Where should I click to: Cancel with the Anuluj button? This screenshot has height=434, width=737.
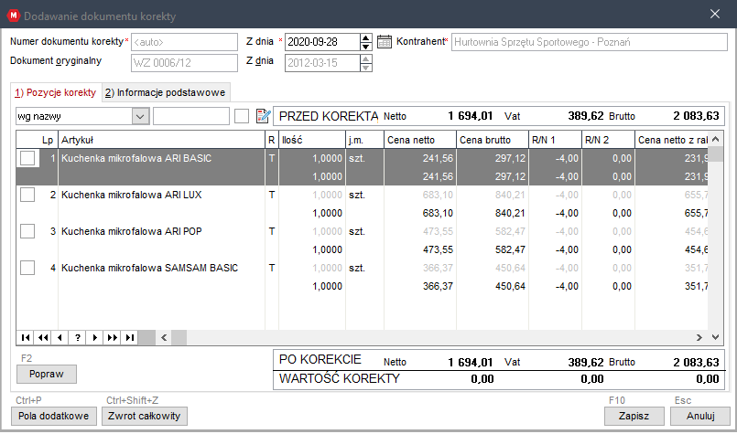coord(700,416)
